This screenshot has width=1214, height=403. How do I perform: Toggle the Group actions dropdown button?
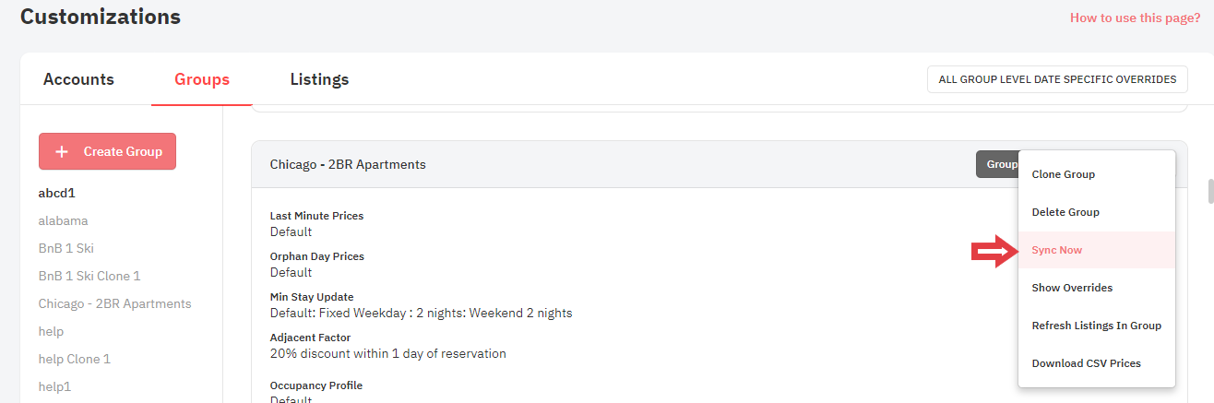click(x=997, y=164)
